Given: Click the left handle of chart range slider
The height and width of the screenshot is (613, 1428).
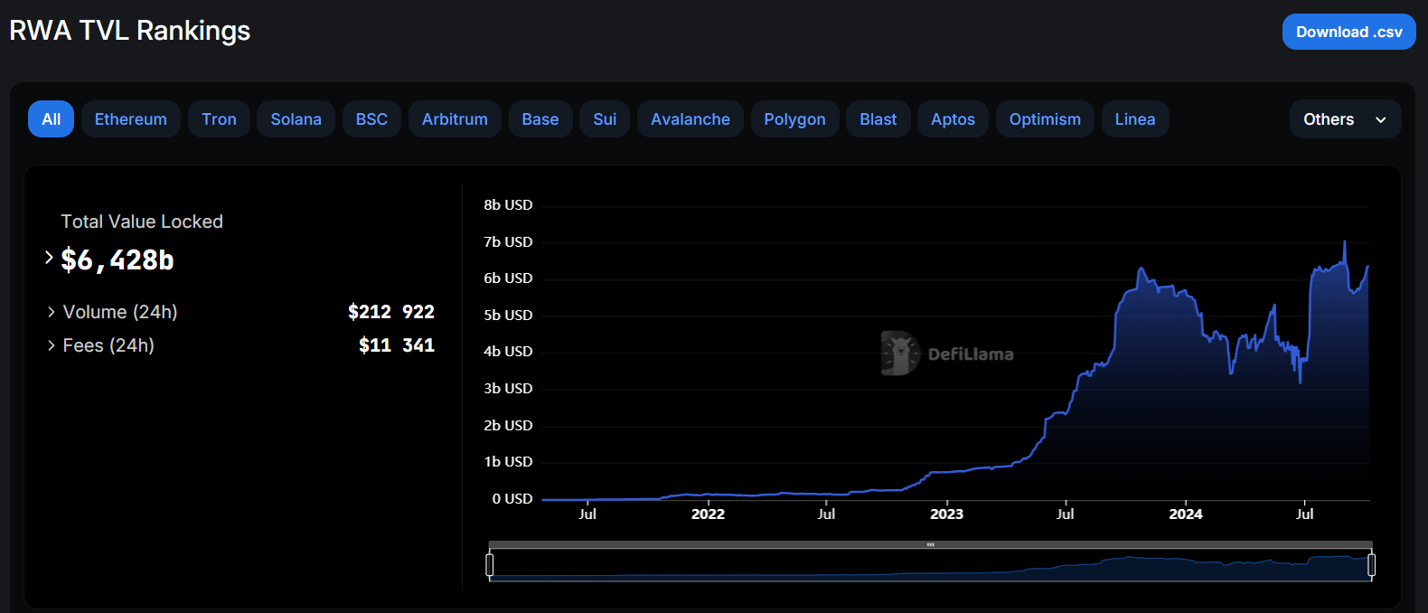Looking at the screenshot, I should tap(490, 565).
